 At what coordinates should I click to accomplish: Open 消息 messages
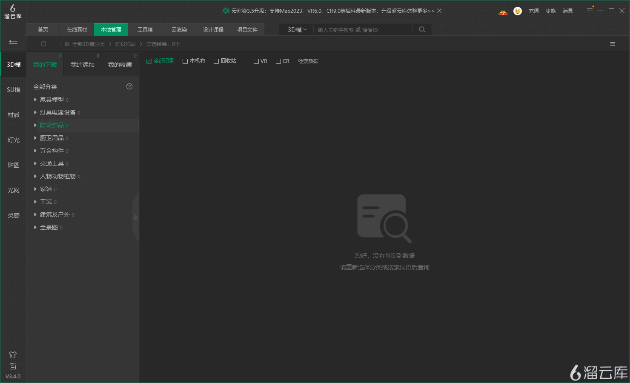[x=568, y=11]
